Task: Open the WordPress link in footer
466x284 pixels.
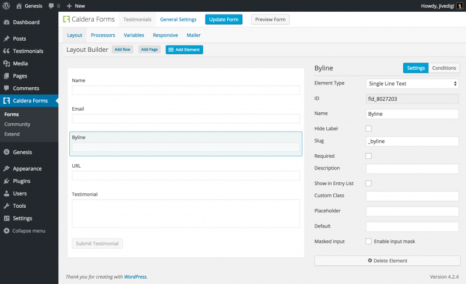Action: (135, 276)
